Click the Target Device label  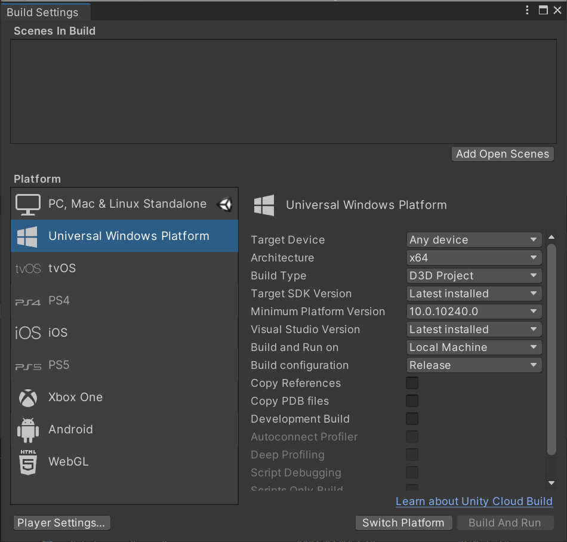click(288, 240)
